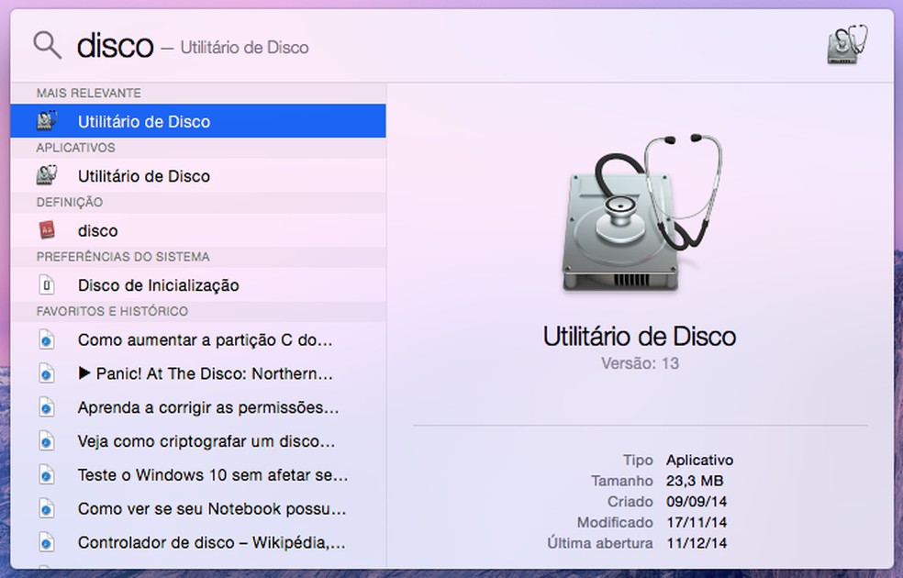The width and height of the screenshot is (903, 578).
Task: Open Utilitário de Disco from Mais Relevante
Action: pos(142,121)
